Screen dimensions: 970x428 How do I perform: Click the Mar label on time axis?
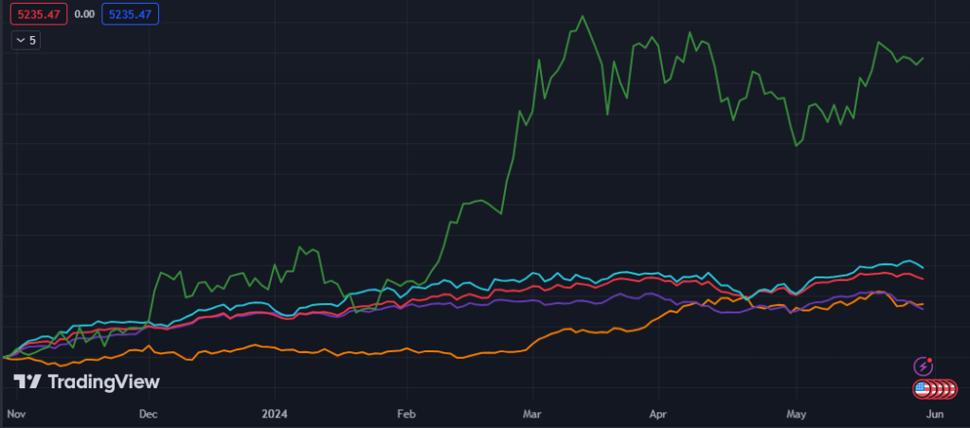tap(532, 414)
